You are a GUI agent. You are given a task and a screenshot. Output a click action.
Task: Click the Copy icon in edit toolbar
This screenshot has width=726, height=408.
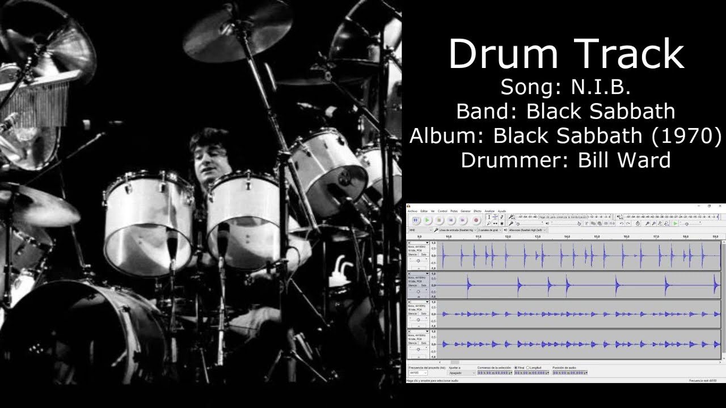pos(593,223)
